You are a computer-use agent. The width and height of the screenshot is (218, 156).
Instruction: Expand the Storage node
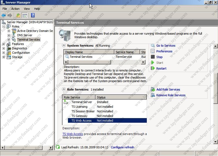[x=4, y=57]
